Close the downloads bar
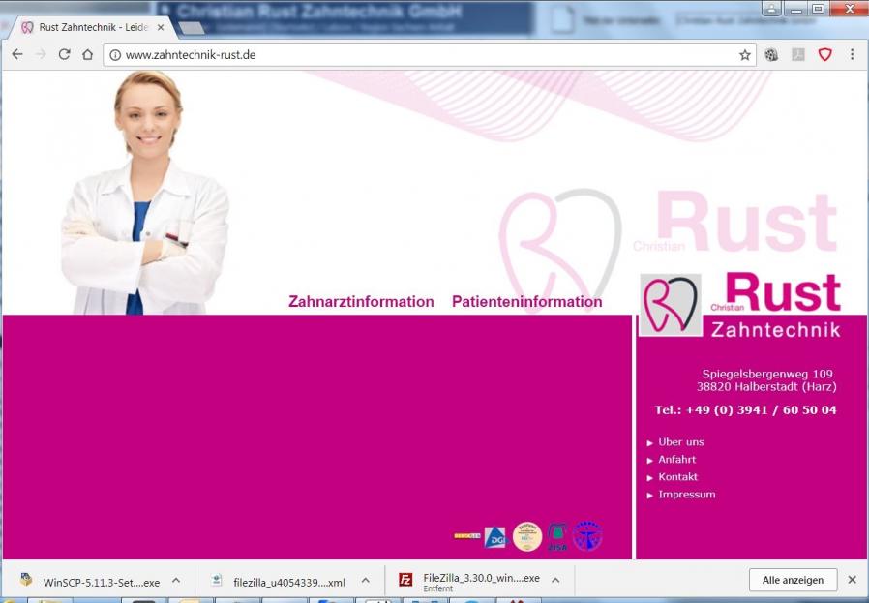869x603 pixels. click(853, 580)
